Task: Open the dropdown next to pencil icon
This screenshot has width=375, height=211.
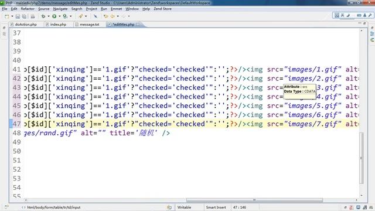Action: pyautogui.click(x=86, y=16)
